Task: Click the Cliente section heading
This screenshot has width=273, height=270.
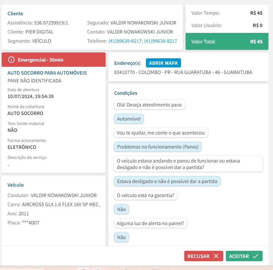Action: pos(15,14)
